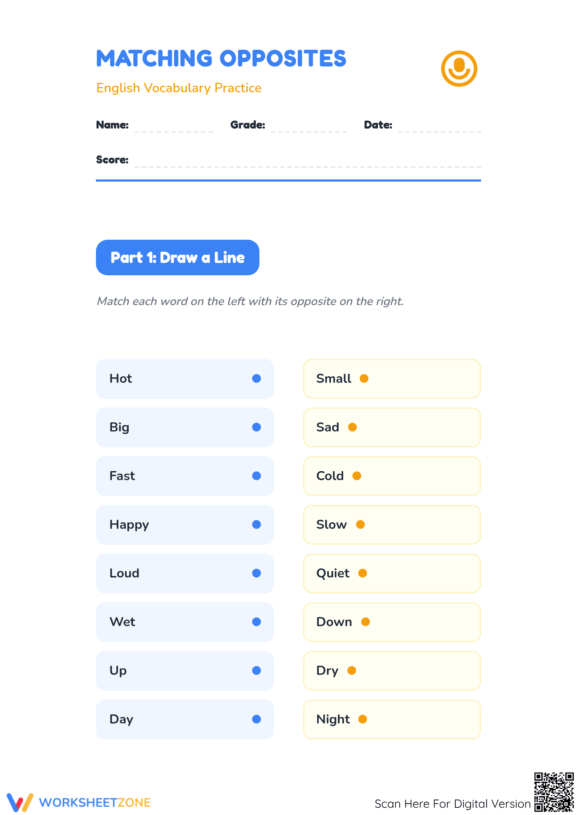Select the orange dot next to Cold
Screen dimensions: 577x815
[357, 476]
